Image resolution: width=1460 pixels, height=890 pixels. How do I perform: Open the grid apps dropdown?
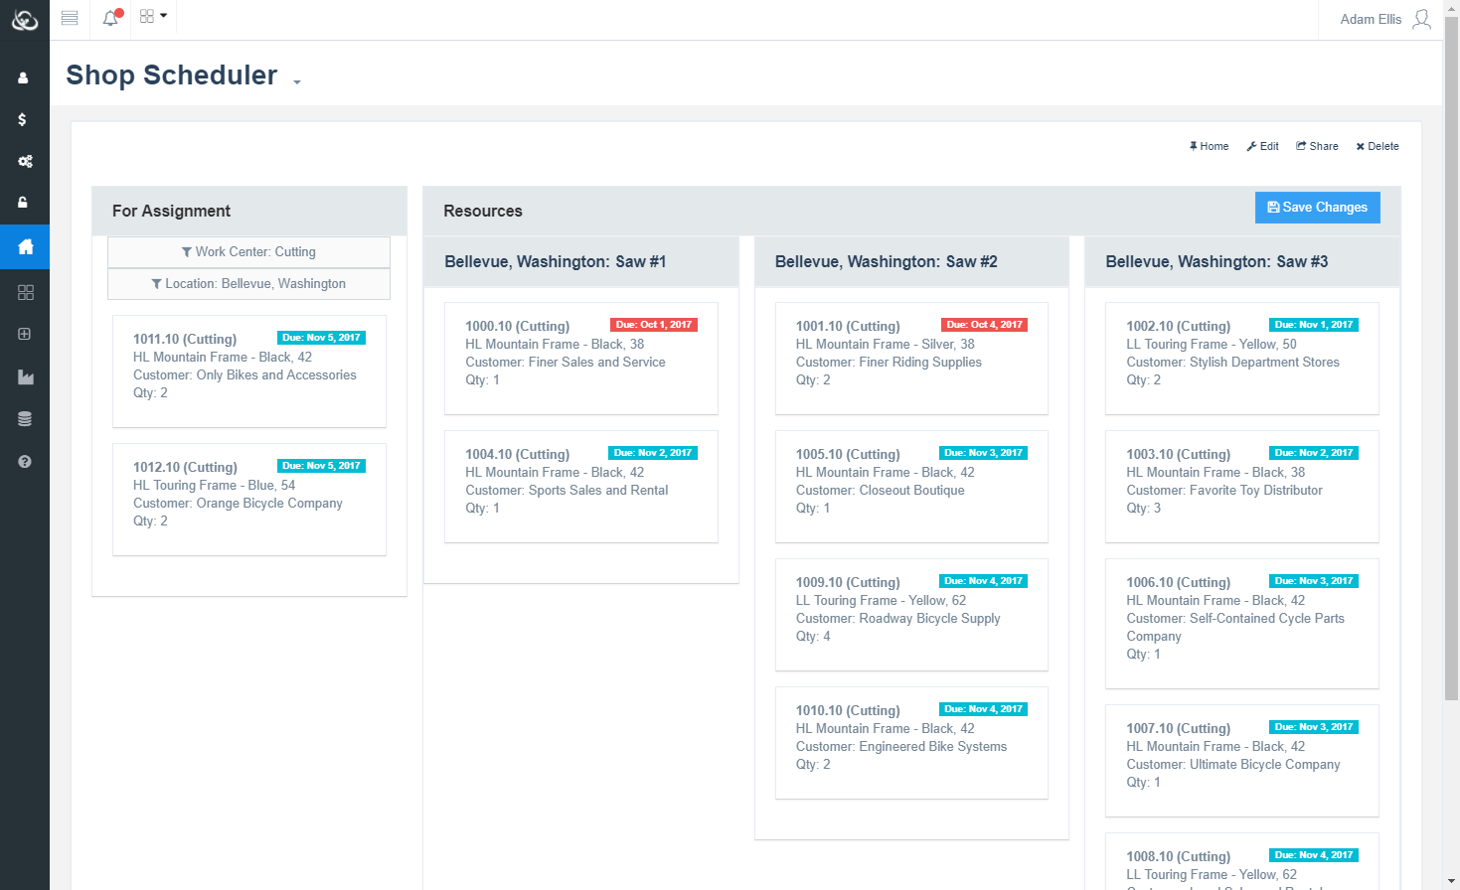pyautogui.click(x=153, y=16)
